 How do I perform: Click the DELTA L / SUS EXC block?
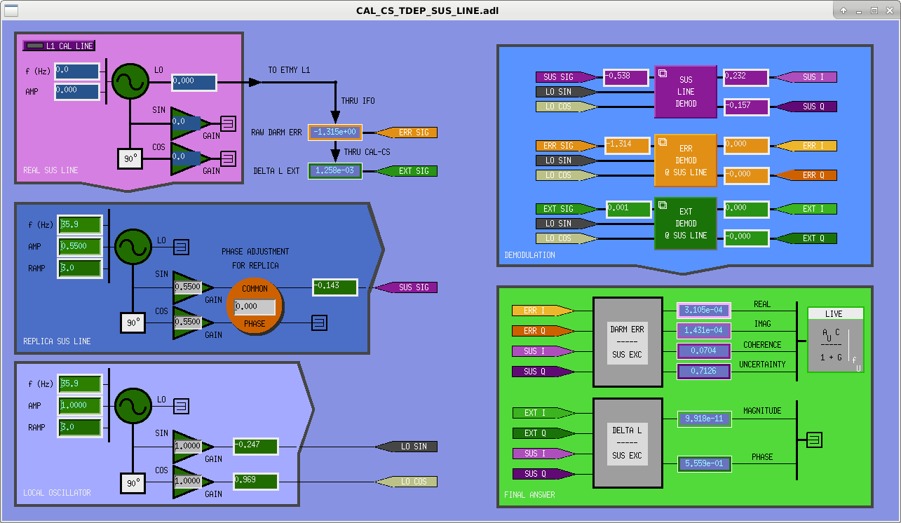click(628, 443)
